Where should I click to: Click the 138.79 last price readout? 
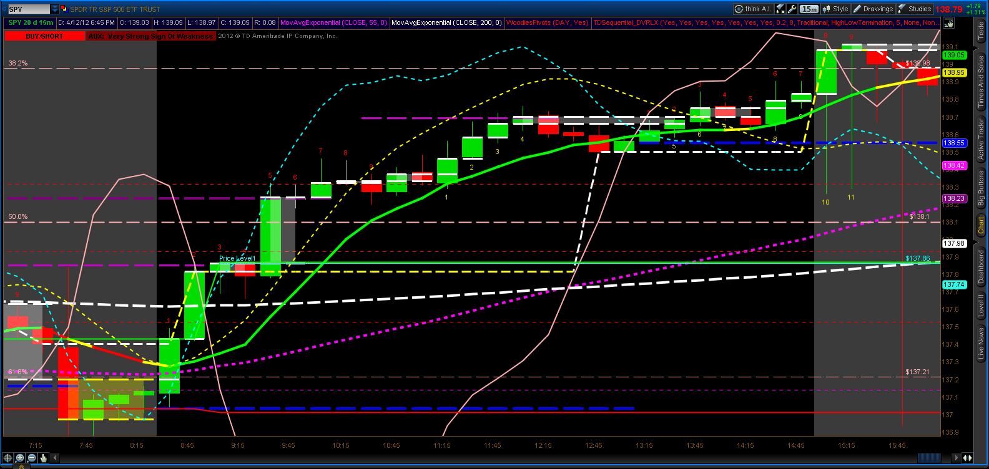(949, 9)
